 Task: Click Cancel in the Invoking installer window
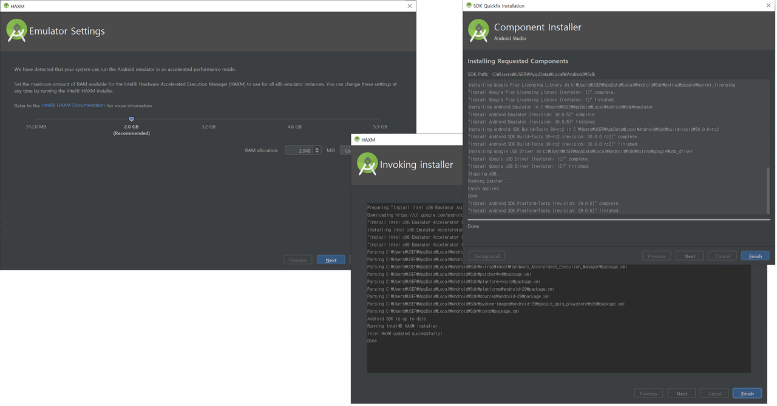[x=714, y=393]
